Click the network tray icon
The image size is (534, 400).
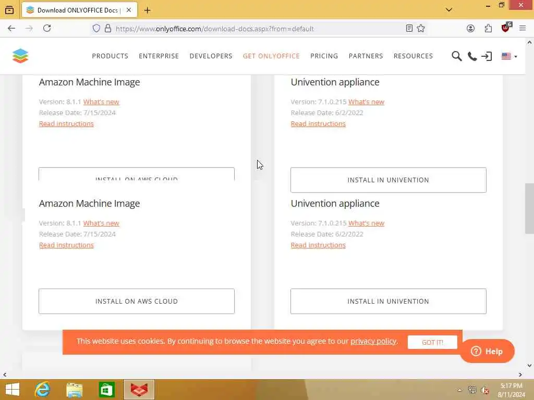pyautogui.click(x=472, y=390)
